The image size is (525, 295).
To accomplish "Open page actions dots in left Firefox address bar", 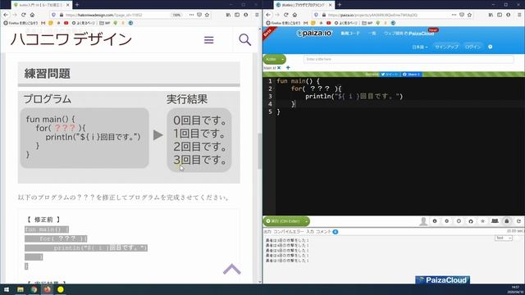I will point(191,15).
